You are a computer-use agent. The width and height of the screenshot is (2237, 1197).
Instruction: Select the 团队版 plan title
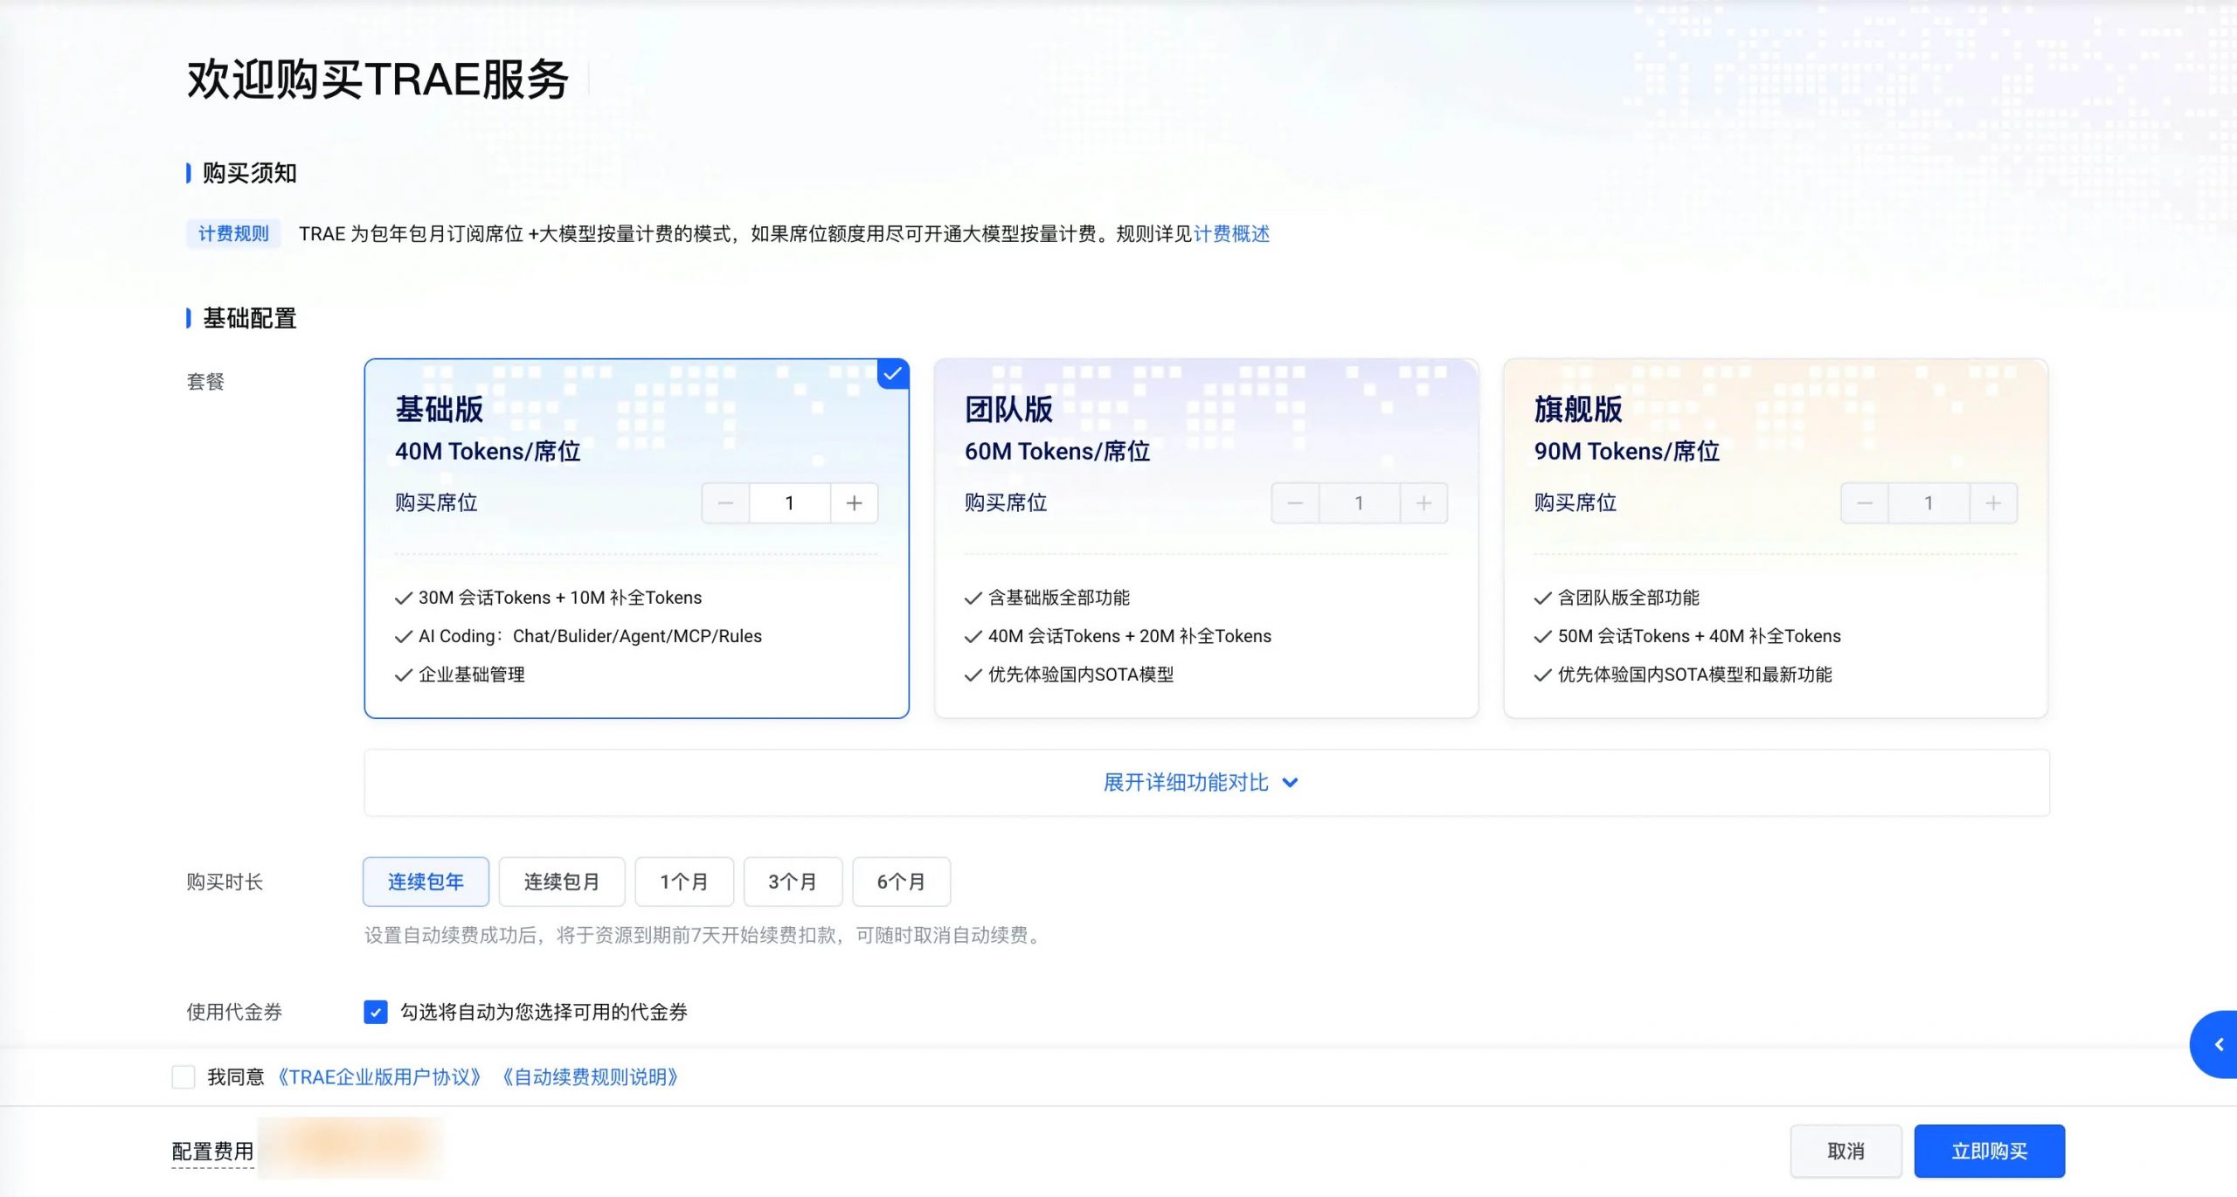pyautogui.click(x=1009, y=409)
